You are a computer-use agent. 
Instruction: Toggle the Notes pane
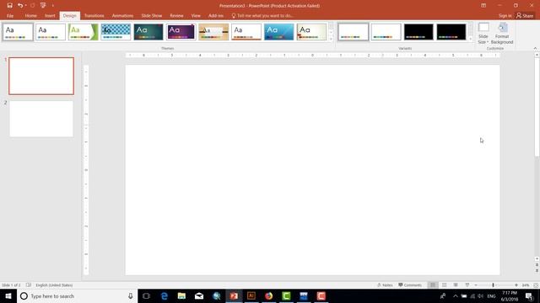[385, 285]
